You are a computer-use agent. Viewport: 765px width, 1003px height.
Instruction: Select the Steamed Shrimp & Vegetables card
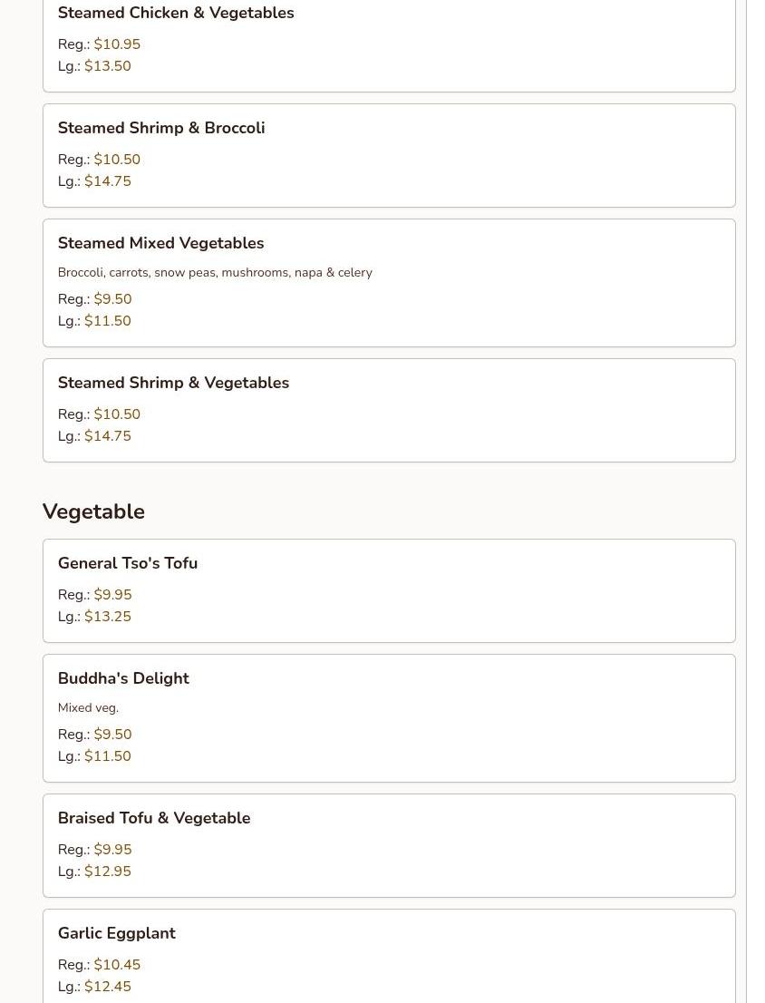(389, 410)
